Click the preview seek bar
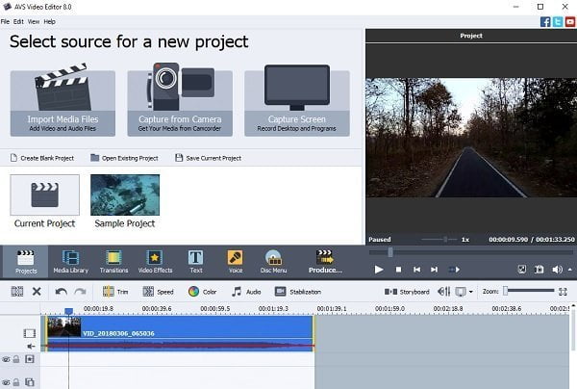 pyautogui.click(x=471, y=252)
